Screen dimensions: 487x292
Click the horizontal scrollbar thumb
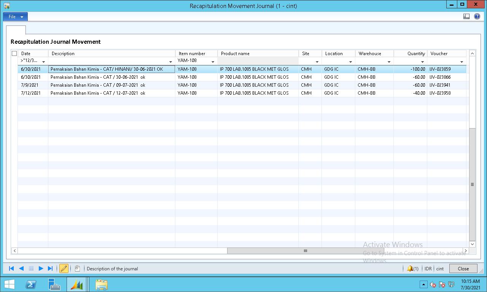(x=305, y=251)
